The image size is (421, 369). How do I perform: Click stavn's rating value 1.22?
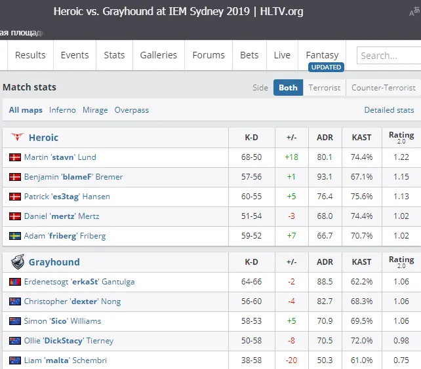[401, 157]
